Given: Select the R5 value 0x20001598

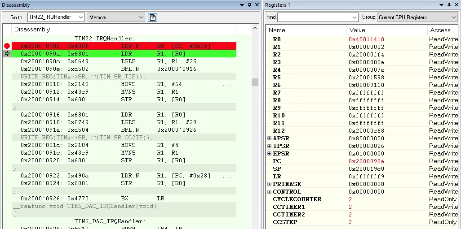Looking at the screenshot, I should 366,77.
